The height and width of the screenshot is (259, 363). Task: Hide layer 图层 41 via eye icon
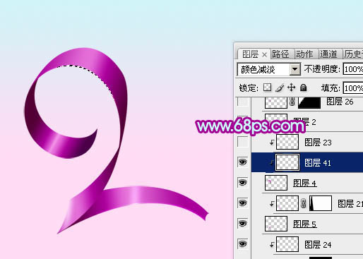coord(243,162)
